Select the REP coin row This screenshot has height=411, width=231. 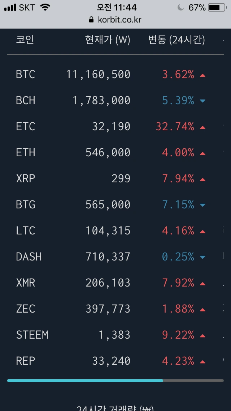pos(115,361)
